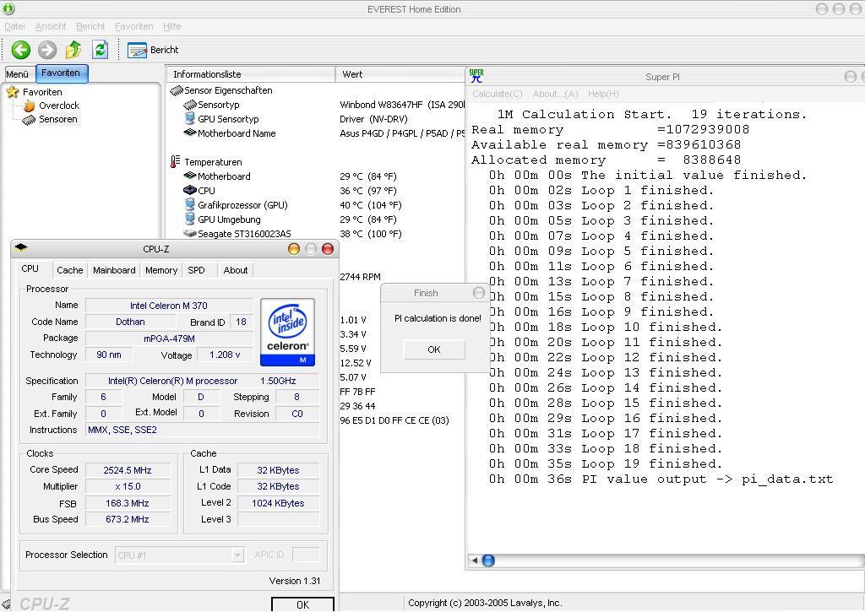Switch to the Menü tab in side panel
Screen dimensions: 865x612
coord(17,74)
